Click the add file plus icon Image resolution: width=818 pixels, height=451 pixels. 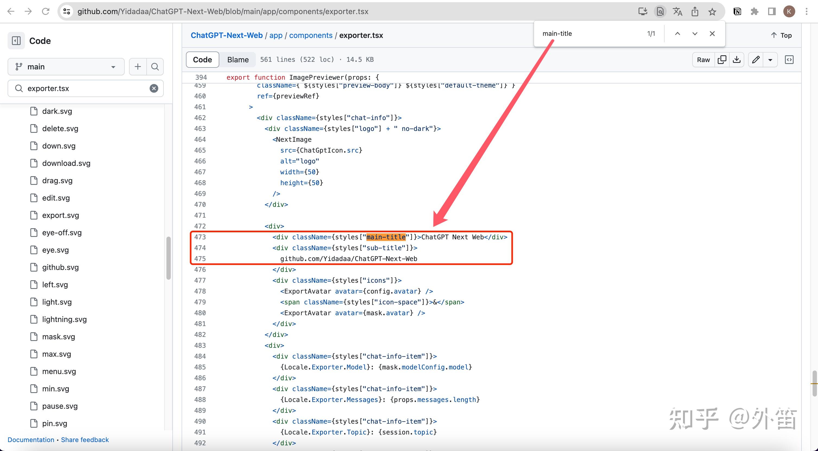click(137, 67)
